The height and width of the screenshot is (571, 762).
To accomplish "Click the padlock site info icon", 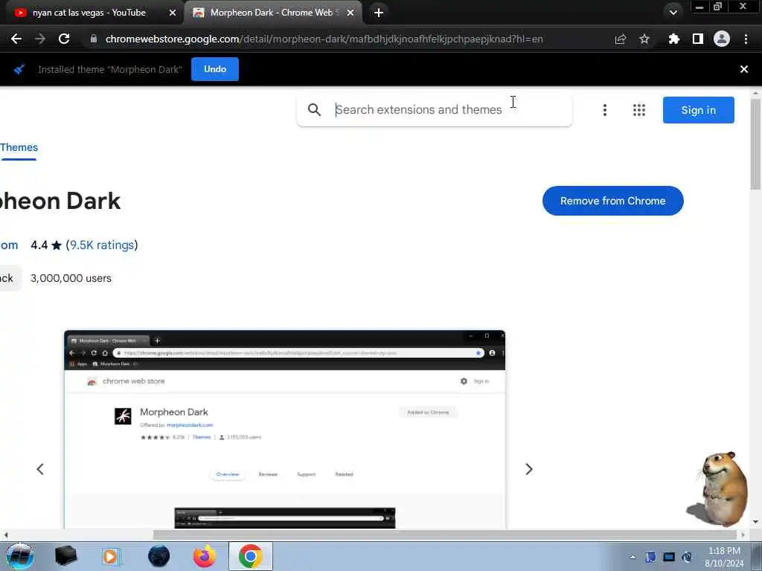I will coord(94,39).
